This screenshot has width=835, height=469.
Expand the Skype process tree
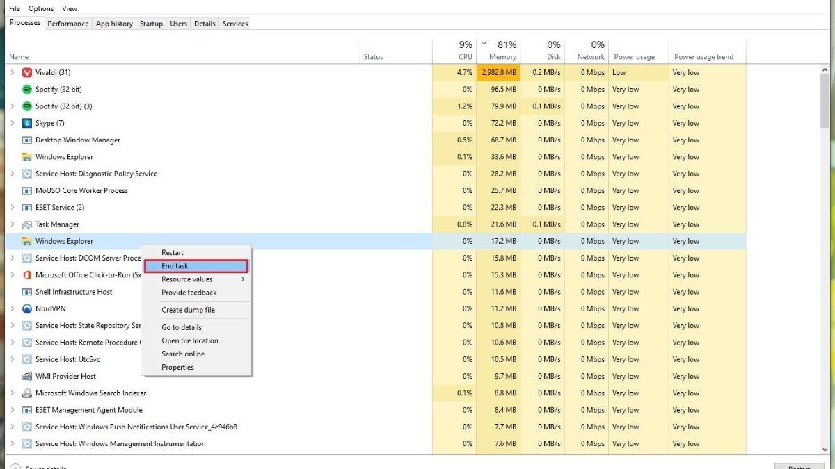(13, 123)
